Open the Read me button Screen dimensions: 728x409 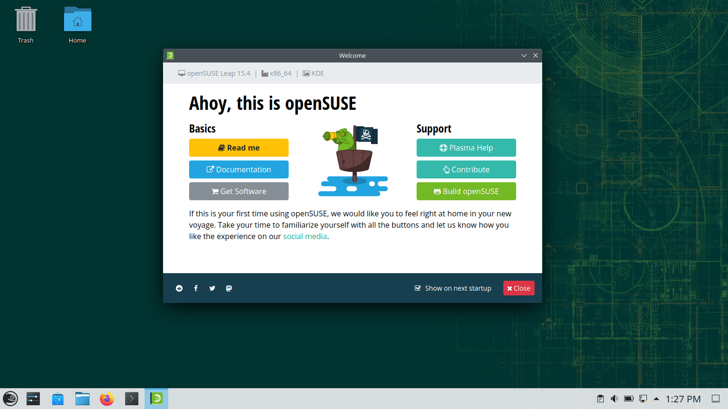[x=239, y=148]
